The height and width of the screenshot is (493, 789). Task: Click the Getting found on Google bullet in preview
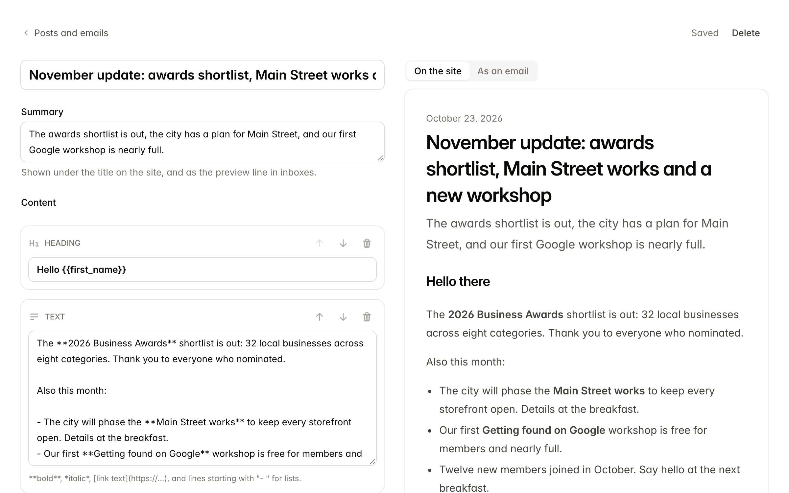coord(573,439)
